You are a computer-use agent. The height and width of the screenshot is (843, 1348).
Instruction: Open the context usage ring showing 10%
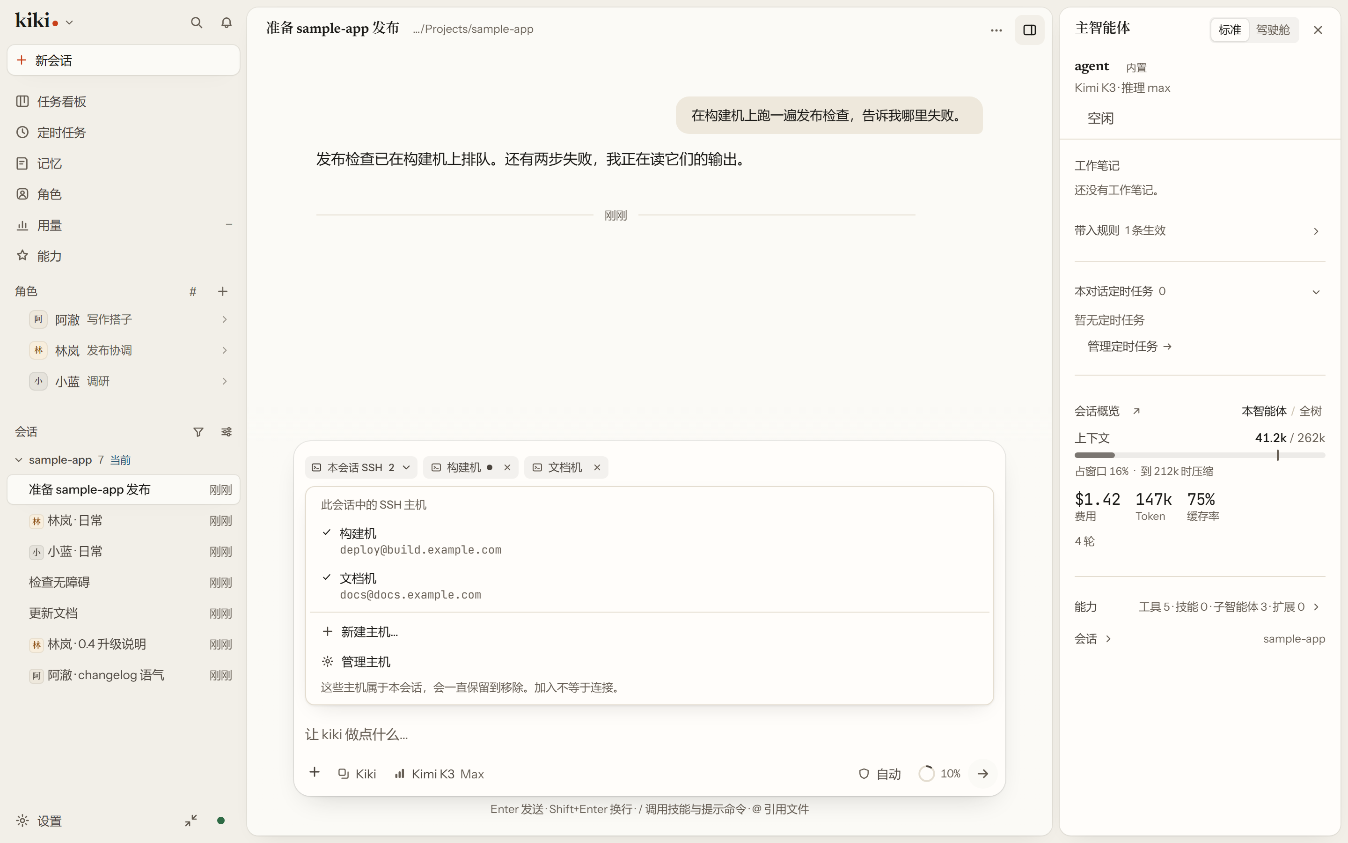pyautogui.click(x=940, y=774)
